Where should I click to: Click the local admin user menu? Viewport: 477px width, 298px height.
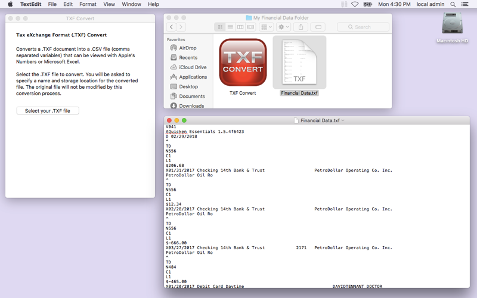[x=430, y=4]
